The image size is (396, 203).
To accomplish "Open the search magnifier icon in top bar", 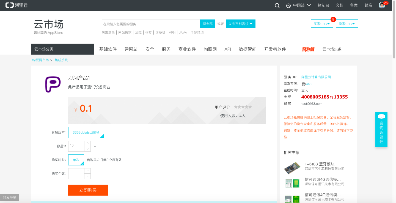I will (277, 5).
